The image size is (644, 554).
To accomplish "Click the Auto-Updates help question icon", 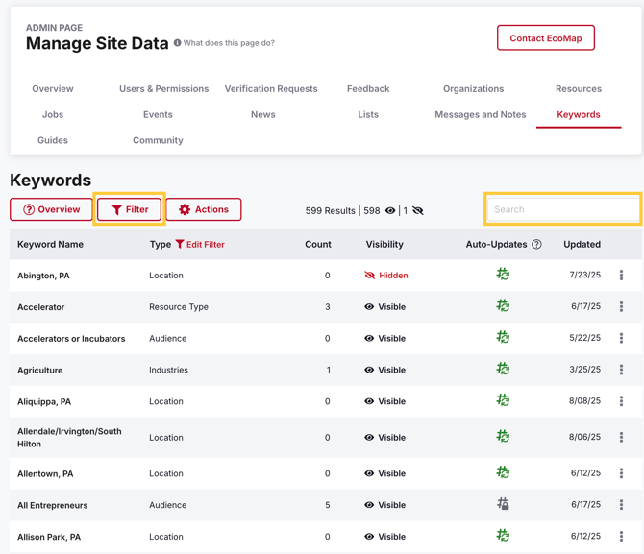I will coord(536,245).
